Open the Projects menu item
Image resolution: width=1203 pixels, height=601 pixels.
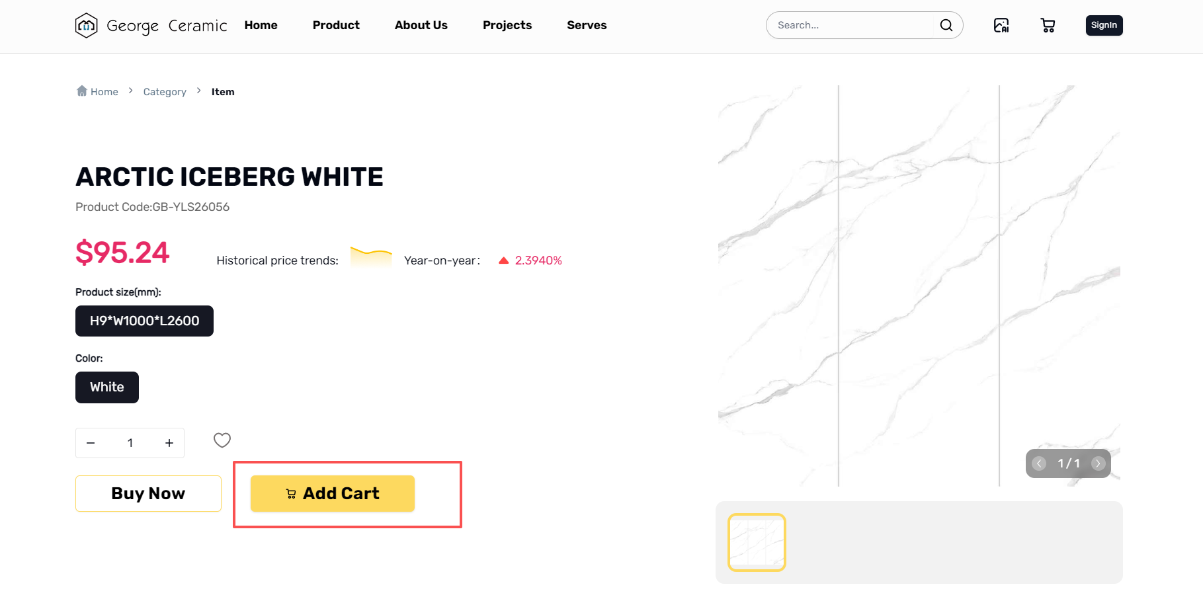[507, 25]
